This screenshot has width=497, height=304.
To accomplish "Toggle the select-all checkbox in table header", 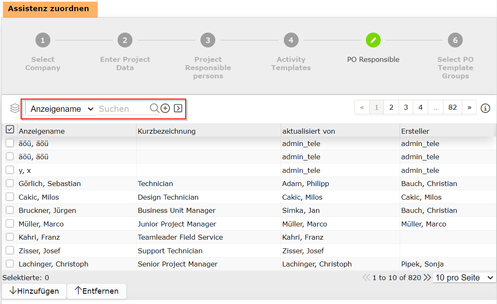I will pos(9,130).
